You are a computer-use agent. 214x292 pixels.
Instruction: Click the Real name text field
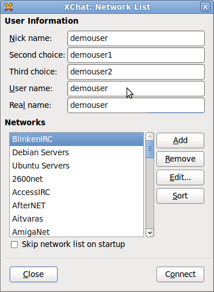click(136, 105)
